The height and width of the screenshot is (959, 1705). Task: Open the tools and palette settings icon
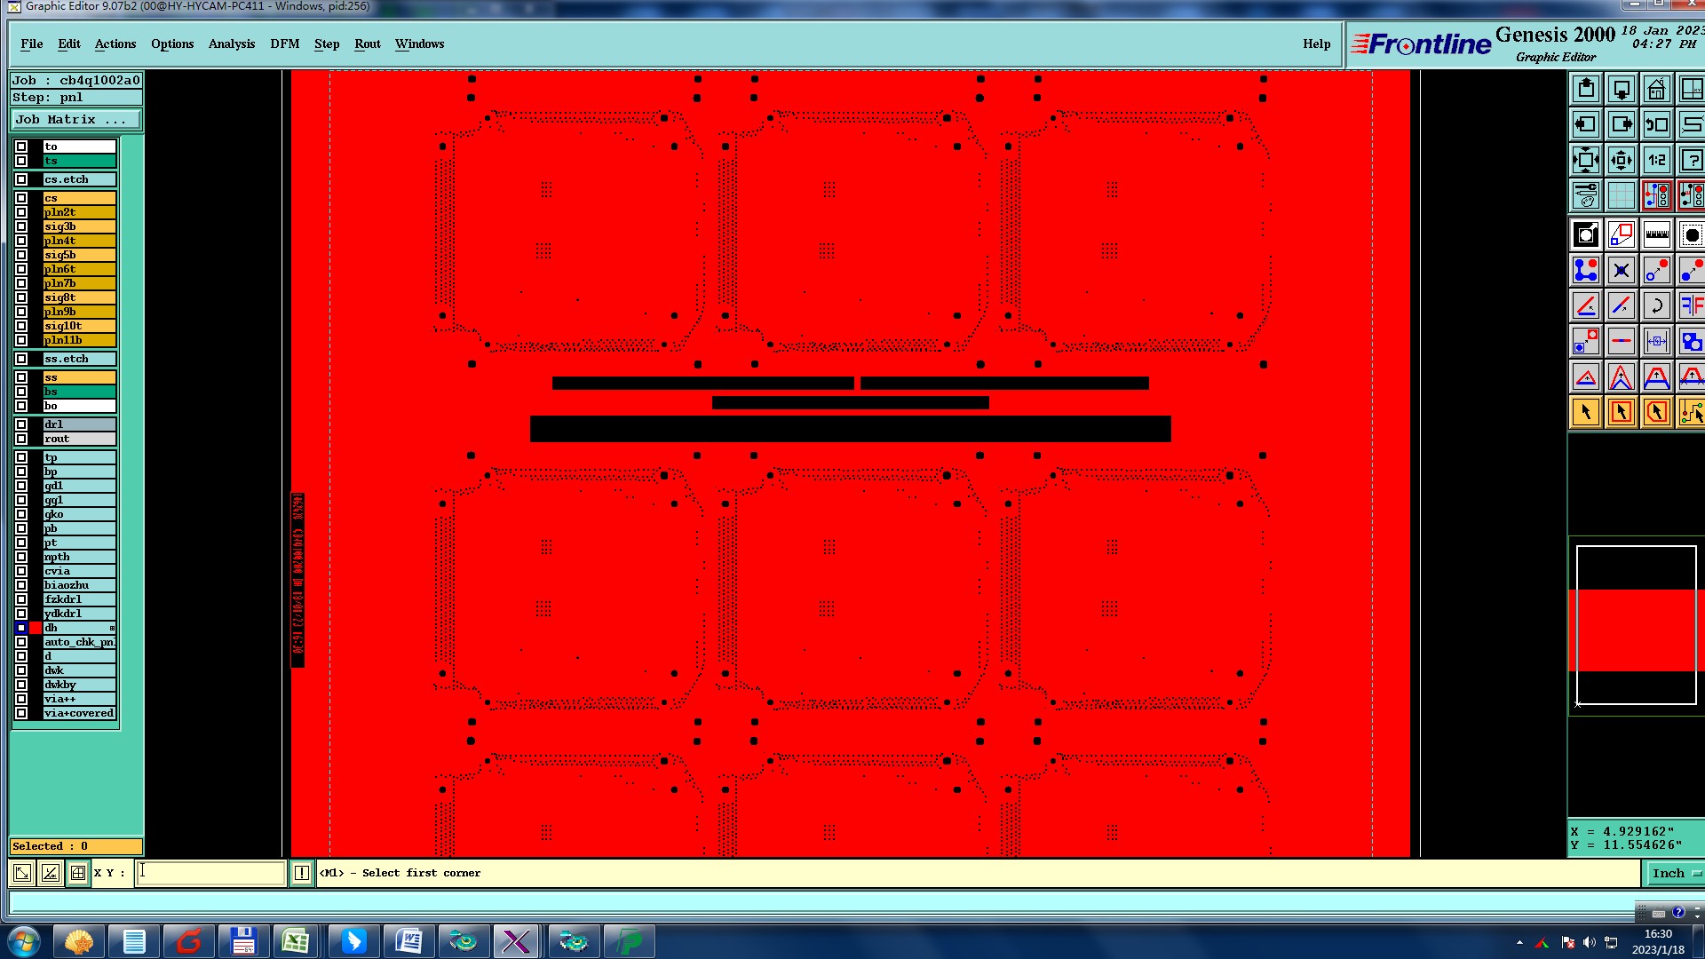click(1586, 195)
